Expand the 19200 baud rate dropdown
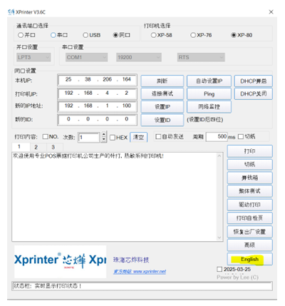Image resolution: width=285 pixels, height=306 pixels. (139, 57)
